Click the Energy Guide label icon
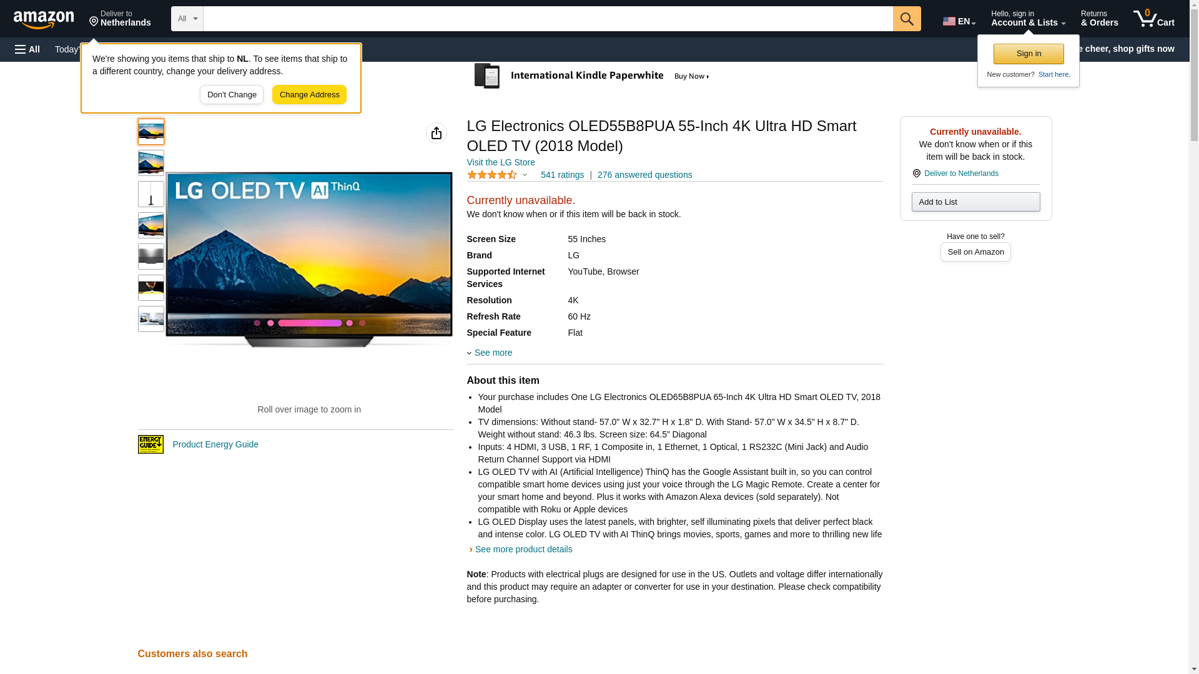Screen dimensions: 1199x674 (150, 444)
